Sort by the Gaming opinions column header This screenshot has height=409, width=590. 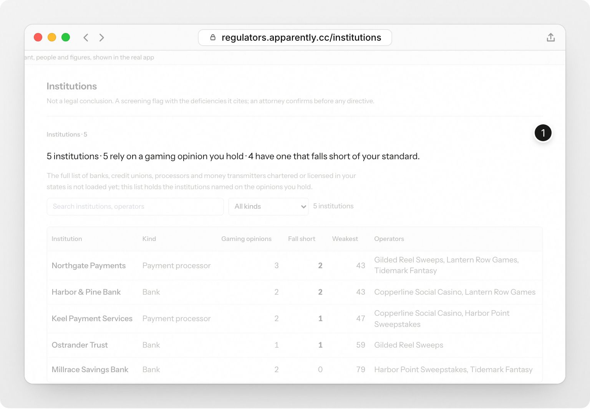click(246, 239)
